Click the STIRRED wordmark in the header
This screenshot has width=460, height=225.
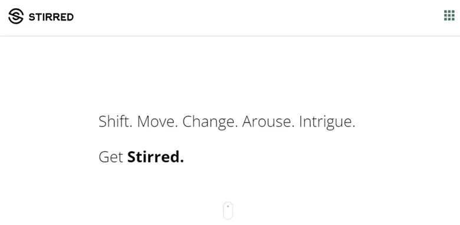point(51,17)
